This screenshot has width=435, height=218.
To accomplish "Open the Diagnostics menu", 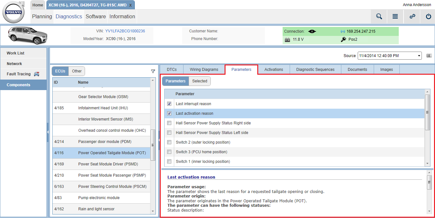I will (69, 17).
